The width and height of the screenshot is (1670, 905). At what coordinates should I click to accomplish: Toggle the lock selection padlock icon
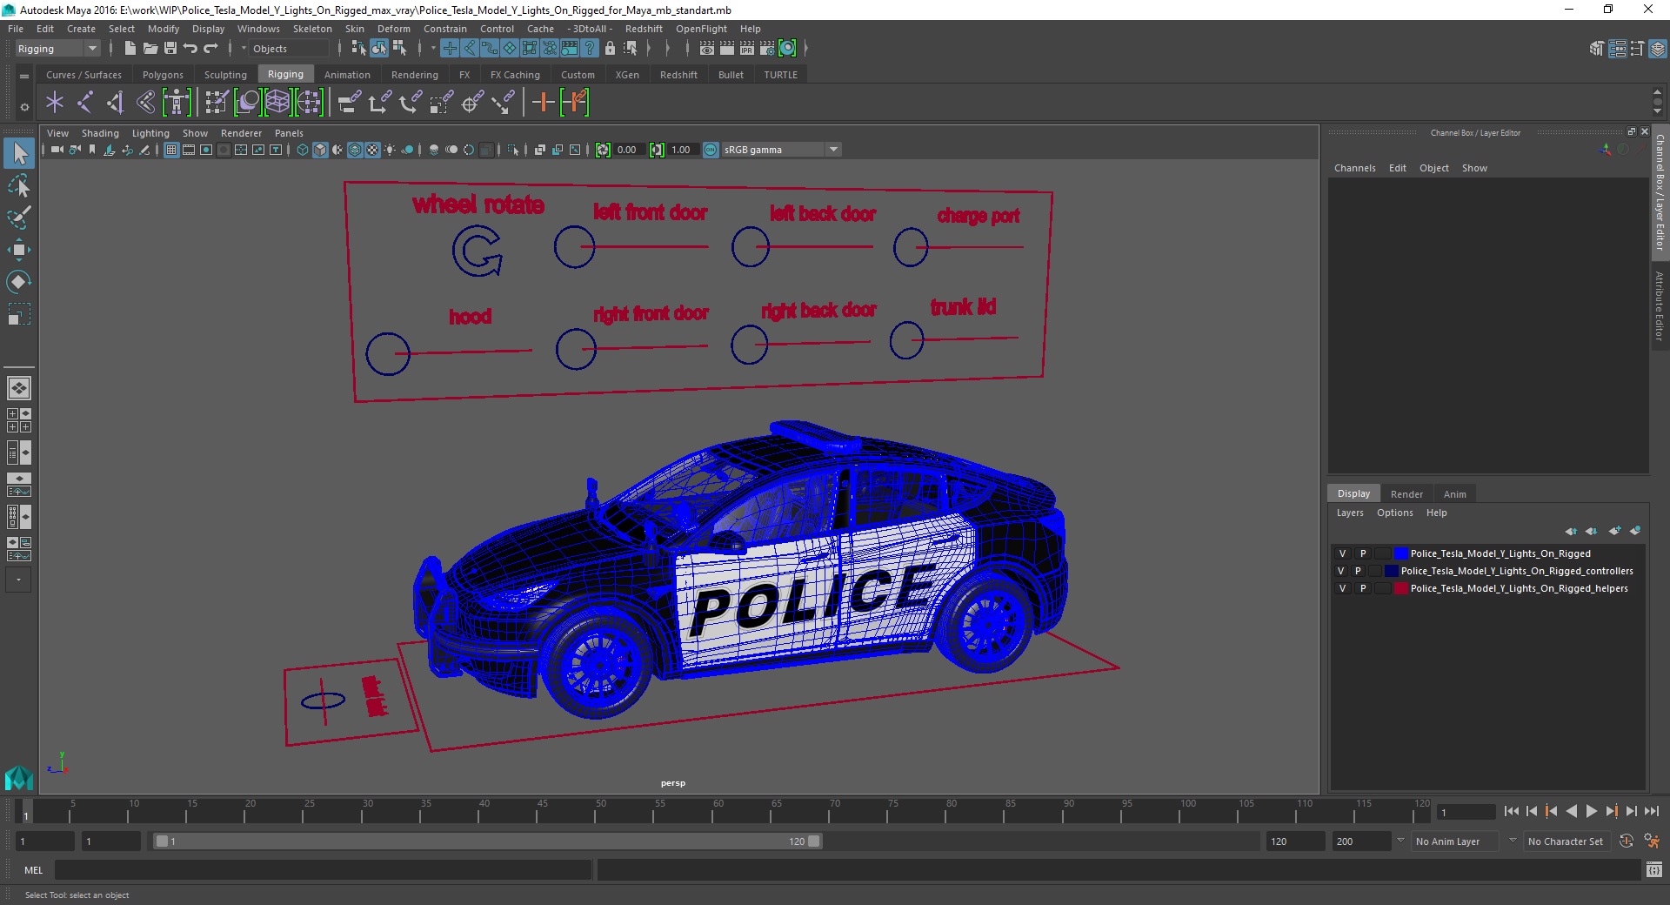610,49
